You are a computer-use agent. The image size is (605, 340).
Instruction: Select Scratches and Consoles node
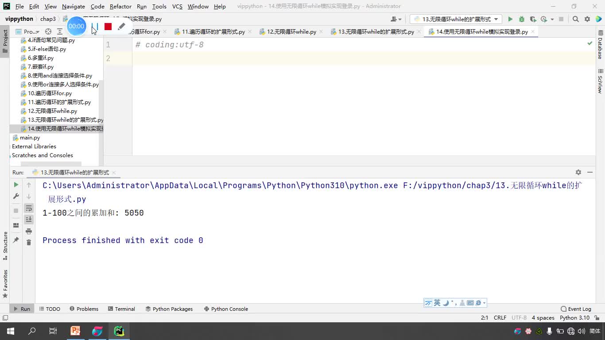click(43, 155)
